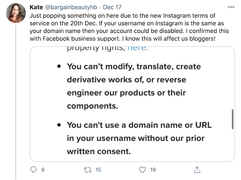Click the tweet text about Instagram terms
Screen dimensions: 241x180
[x=129, y=27]
